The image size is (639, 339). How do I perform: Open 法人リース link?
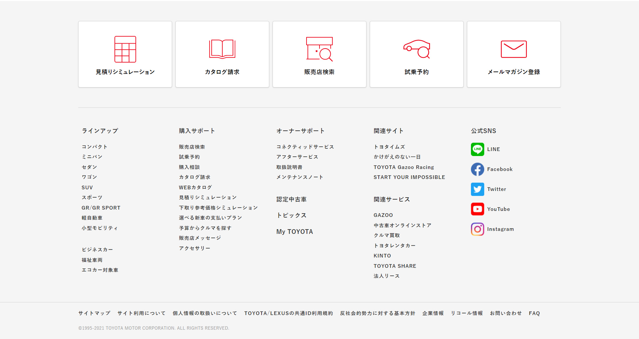click(387, 276)
